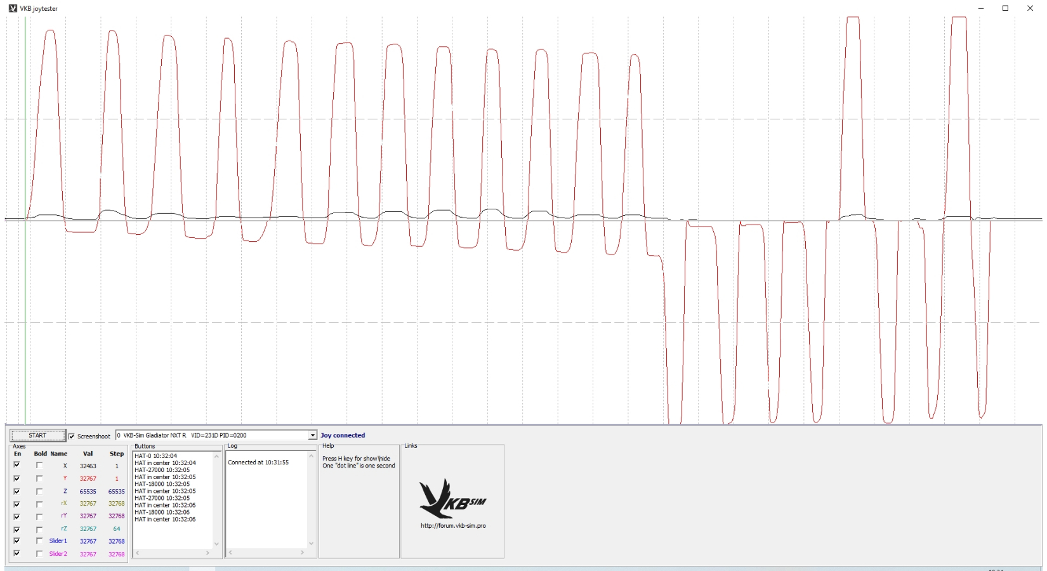The image size is (1047, 571).
Task: Click the Step column header
Action: pos(117,454)
